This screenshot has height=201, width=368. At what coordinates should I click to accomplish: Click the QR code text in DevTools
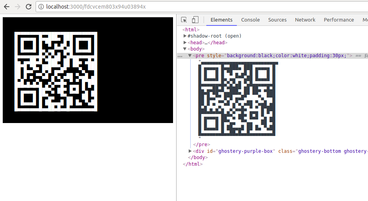[x=238, y=99]
